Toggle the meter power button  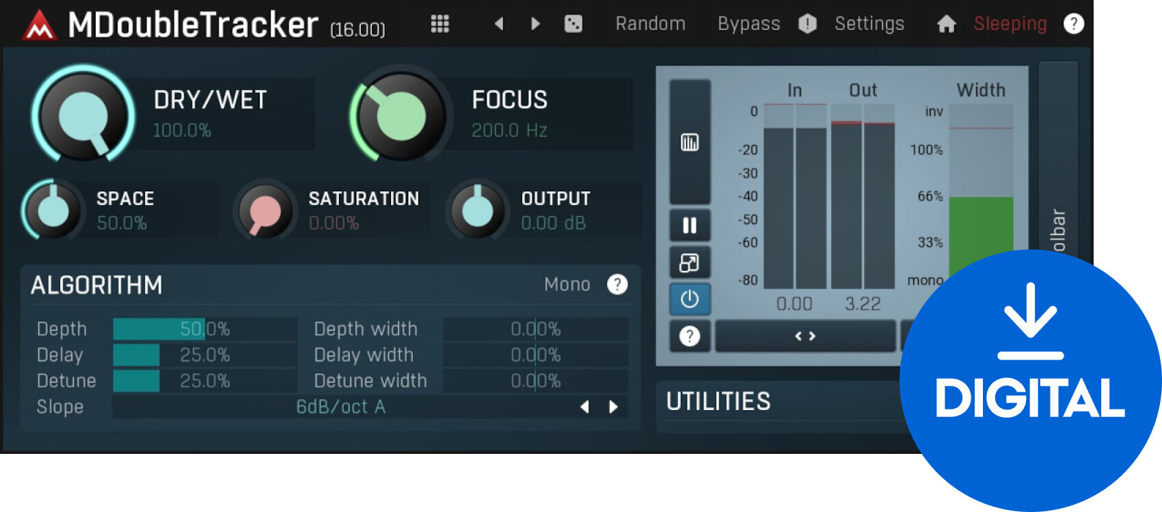point(690,299)
